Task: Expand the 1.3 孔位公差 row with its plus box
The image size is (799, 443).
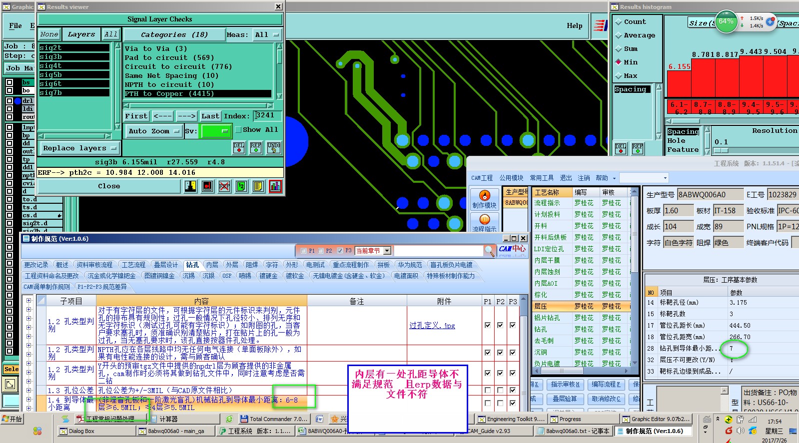Action: tap(28, 389)
